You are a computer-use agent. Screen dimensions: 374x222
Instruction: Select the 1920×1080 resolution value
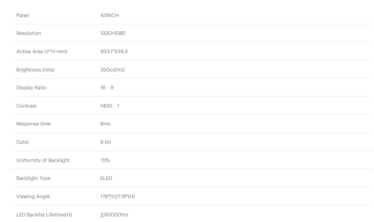113,33
